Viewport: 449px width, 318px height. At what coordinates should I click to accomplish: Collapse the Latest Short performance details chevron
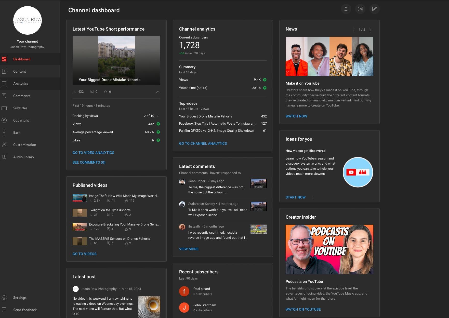pyautogui.click(x=158, y=92)
